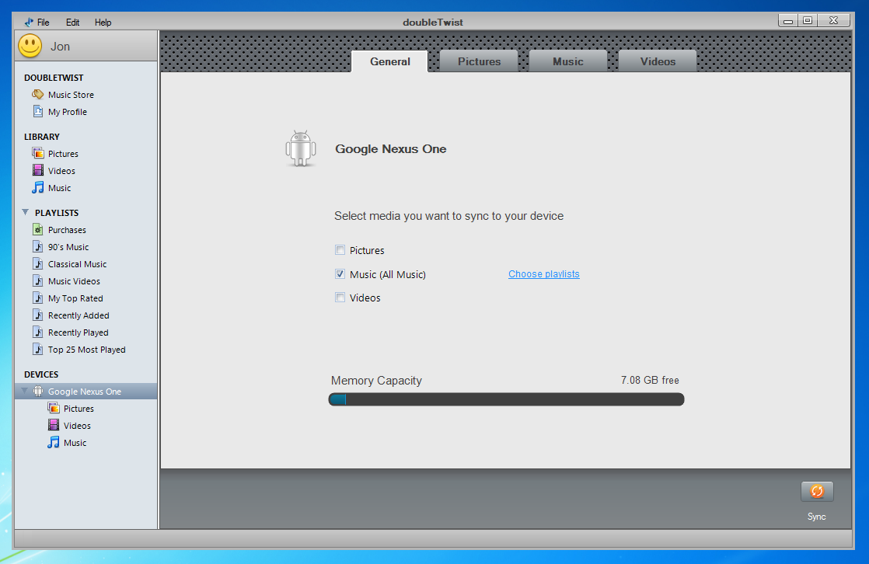Click the Library Pictures icon
Image resolution: width=869 pixels, height=564 pixels.
click(x=37, y=154)
